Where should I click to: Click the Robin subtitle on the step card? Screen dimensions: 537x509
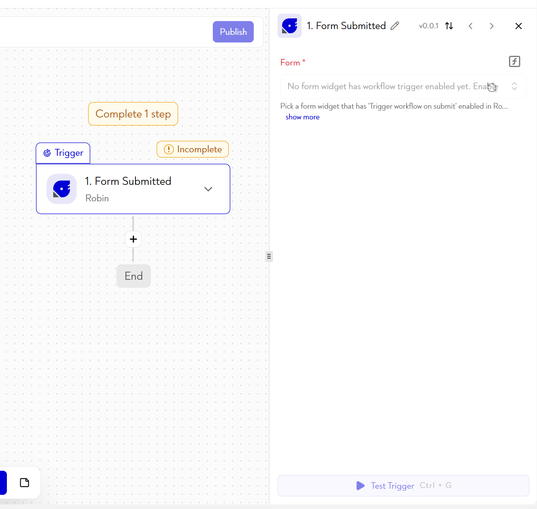click(x=97, y=198)
